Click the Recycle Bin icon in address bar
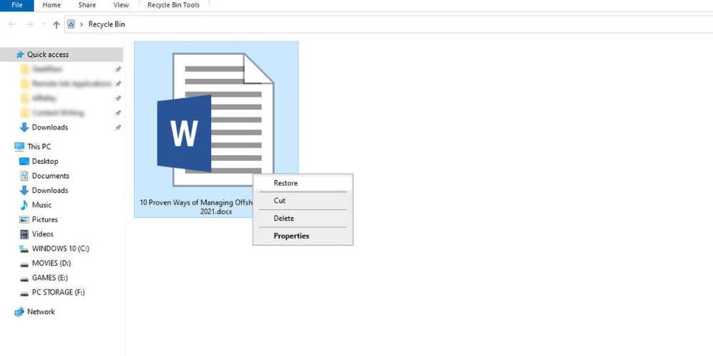Screen dimensions: 713x356 tap(71, 24)
